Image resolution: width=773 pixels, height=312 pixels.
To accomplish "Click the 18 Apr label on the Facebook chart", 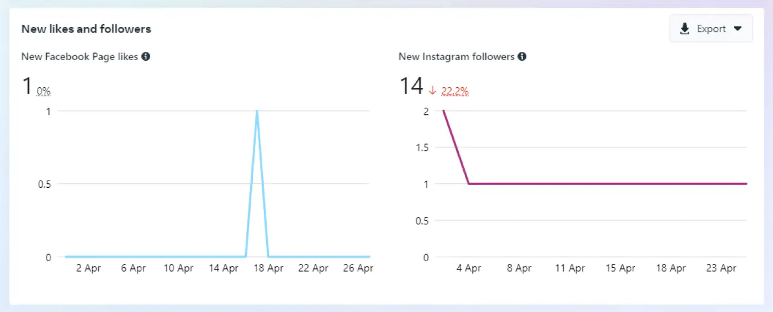I will (268, 268).
